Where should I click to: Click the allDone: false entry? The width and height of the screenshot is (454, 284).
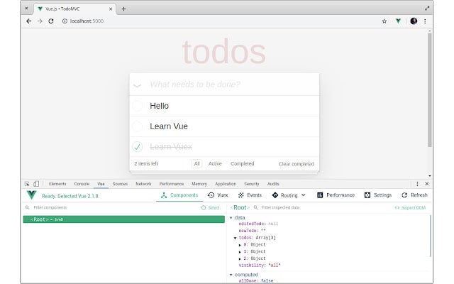pyautogui.click(x=256, y=281)
